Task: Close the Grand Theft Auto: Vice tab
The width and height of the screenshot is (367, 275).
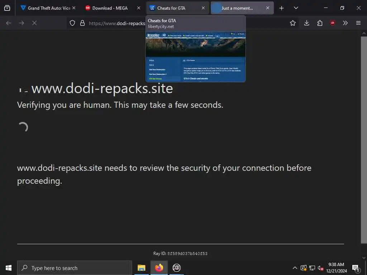Action: click(x=74, y=8)
